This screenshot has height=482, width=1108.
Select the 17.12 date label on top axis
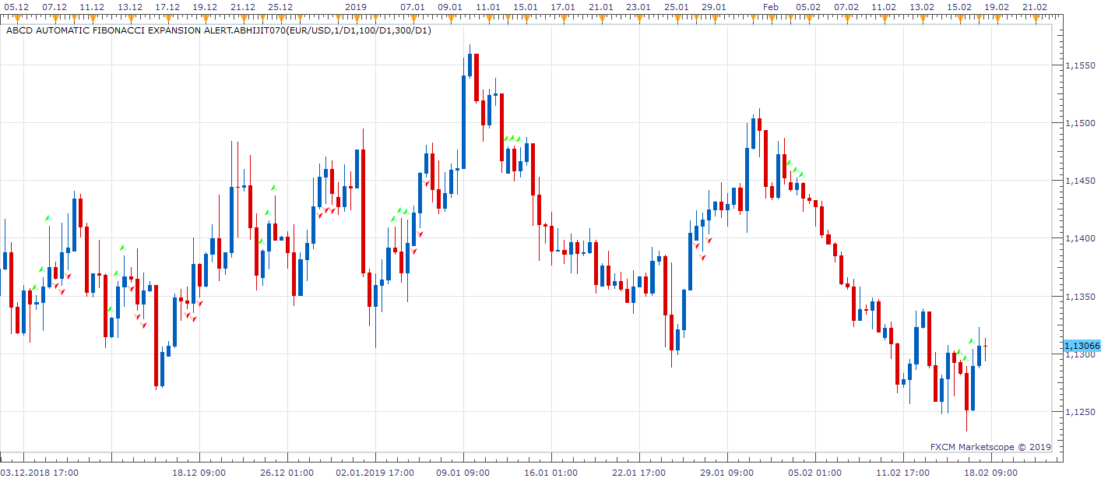click(x=167, y=6)
